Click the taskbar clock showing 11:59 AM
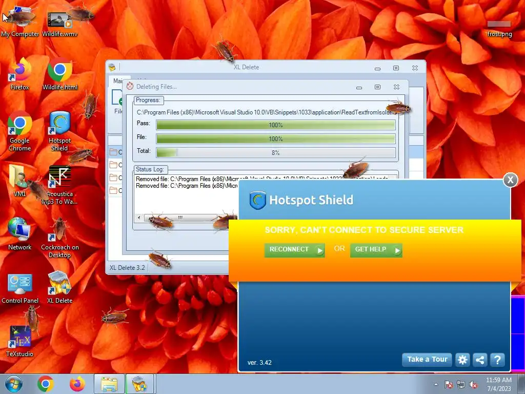 pos(499,384)
